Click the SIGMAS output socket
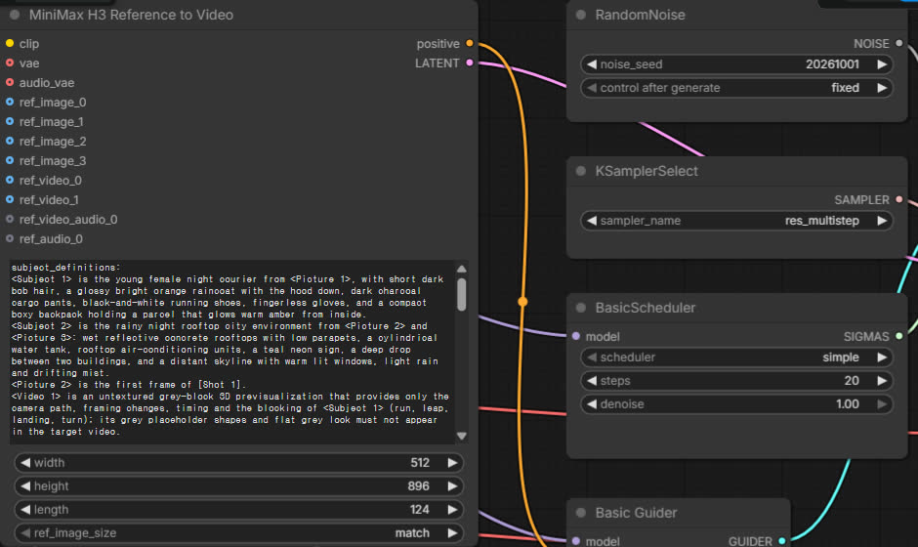 [899, 336]
